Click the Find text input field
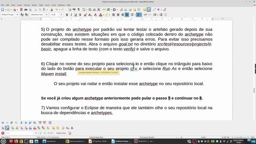Image resolution: width=256 pixels, height=144 pixels. pyautogui.click(x=20, y=133)
